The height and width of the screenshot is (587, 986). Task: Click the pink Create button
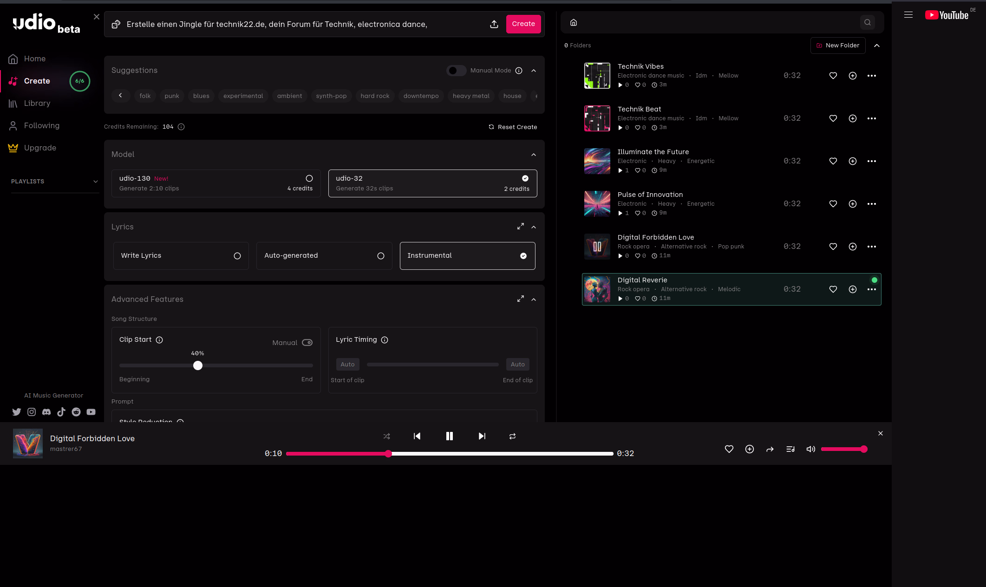[523, 24]
